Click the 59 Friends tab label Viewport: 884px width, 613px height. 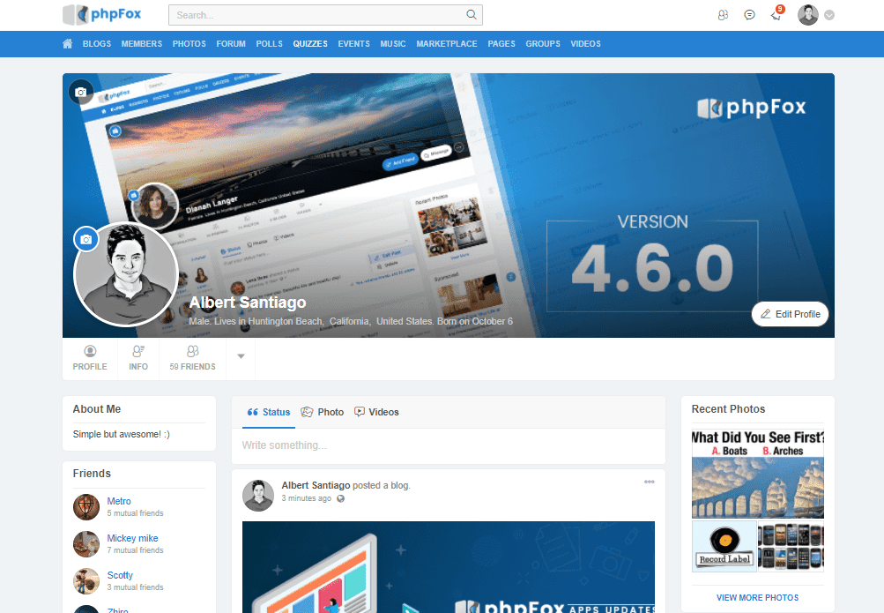[192, 367]
